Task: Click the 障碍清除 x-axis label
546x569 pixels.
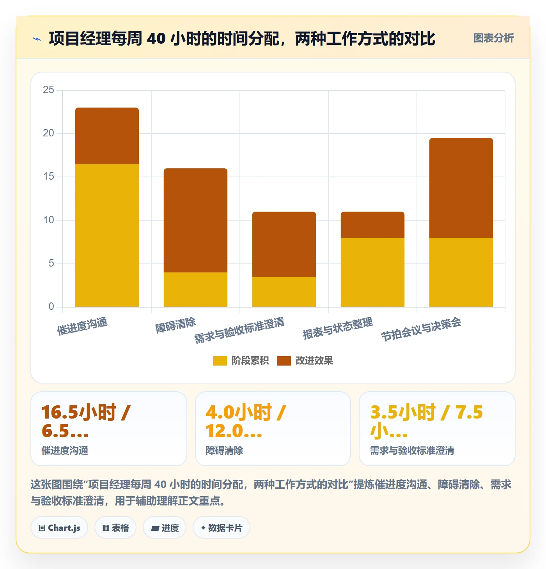Action: (175, 325)
